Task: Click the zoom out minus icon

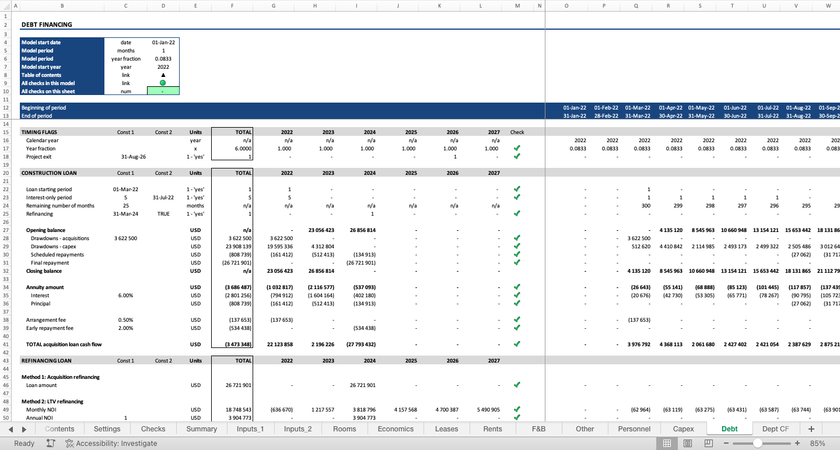Action: click(x=726, y=443)
